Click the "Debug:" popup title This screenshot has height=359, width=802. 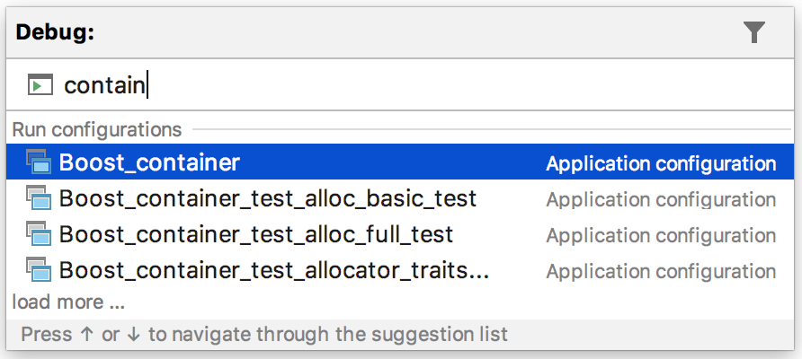point(56,32)
